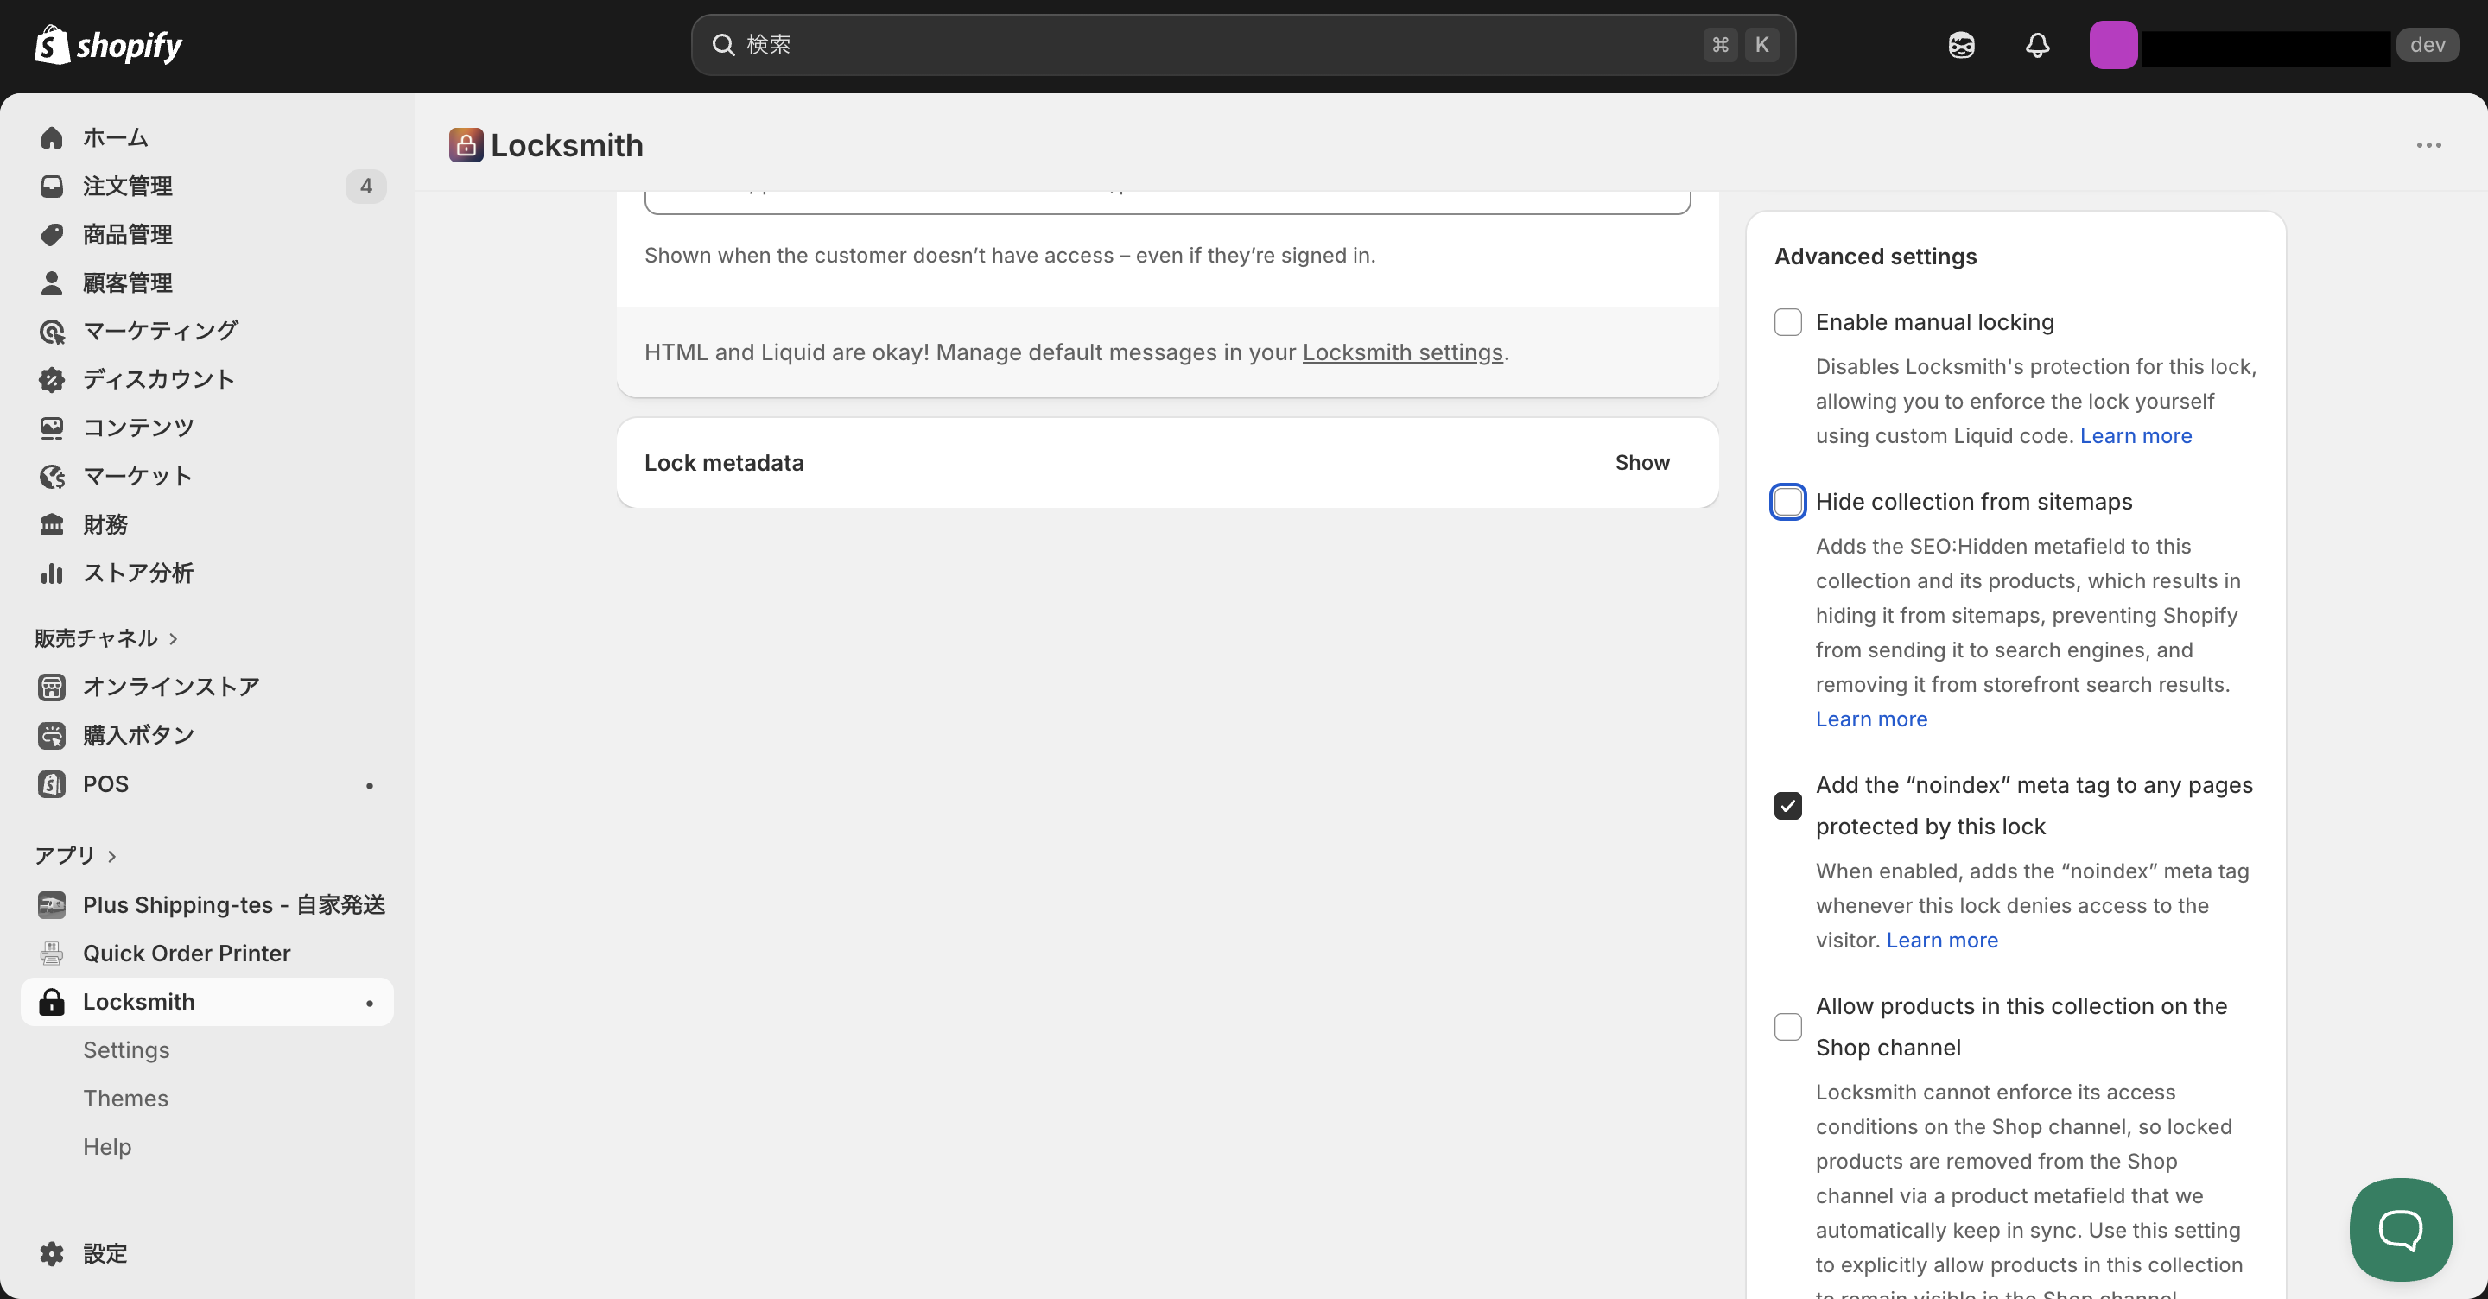Focus the 検索 search field
Screen dimensions: 2488x1299
[x=1243, y=44]
